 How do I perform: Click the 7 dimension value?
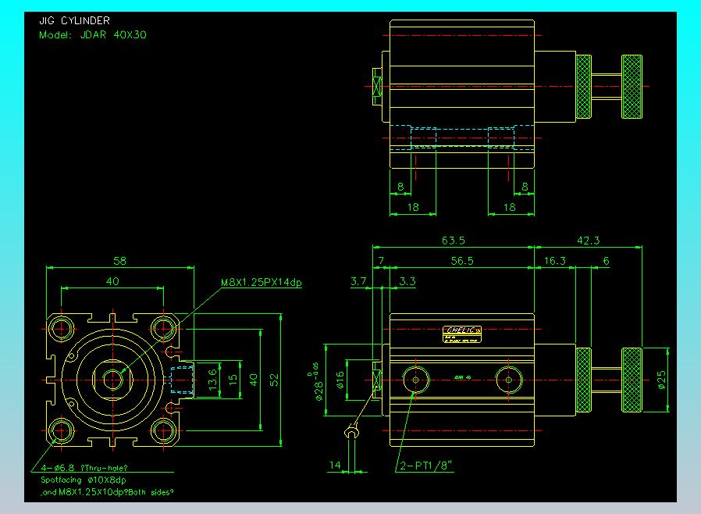click(x=381, y=261)
